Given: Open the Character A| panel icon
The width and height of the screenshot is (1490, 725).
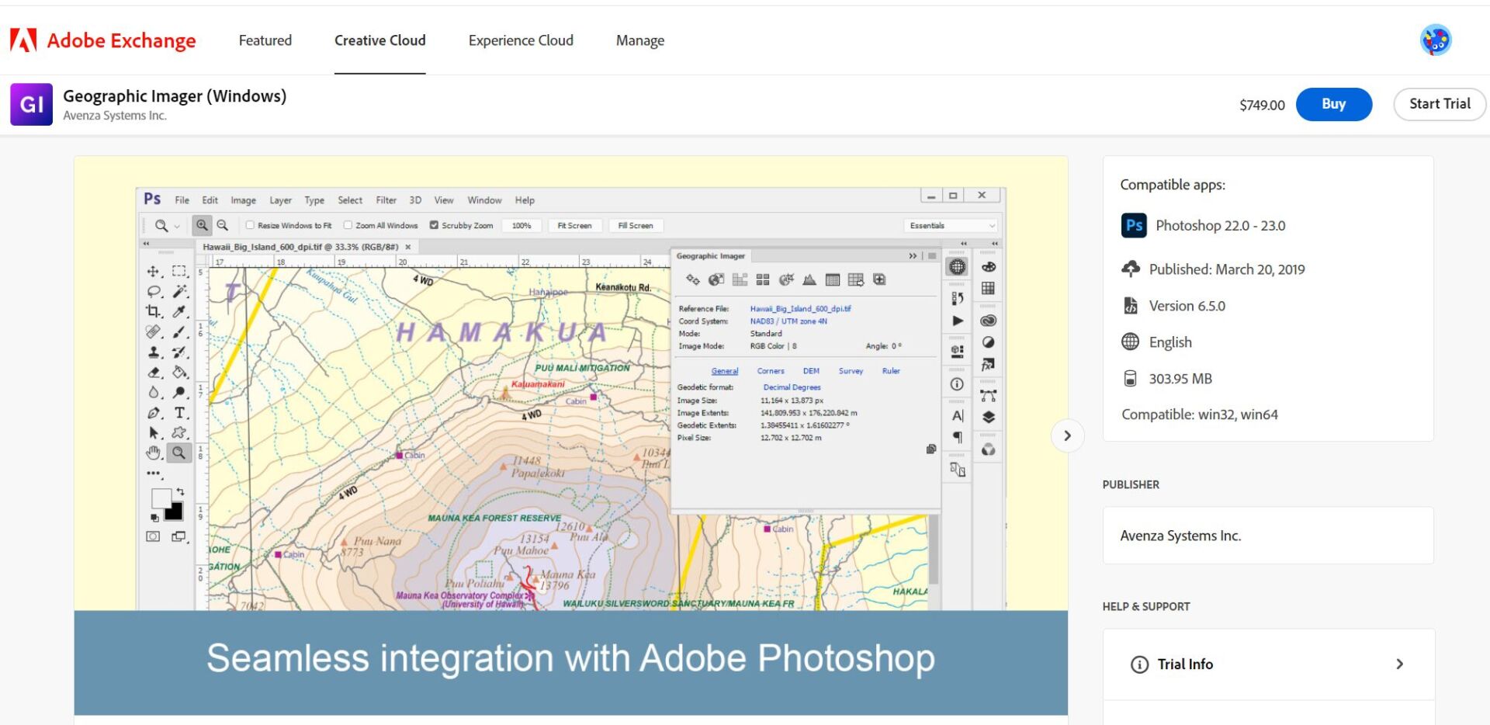Looking at the screenshot, I should [958, 416].
